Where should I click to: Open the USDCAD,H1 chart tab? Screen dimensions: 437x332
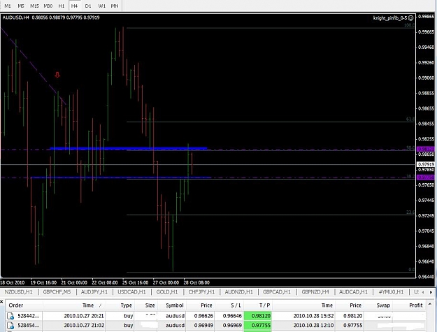[x=131, y=292]
